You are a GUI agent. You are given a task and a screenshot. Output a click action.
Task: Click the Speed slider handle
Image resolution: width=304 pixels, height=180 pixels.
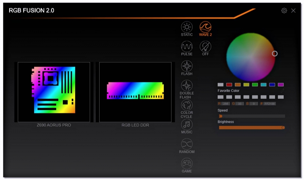(x=221, y=116)
